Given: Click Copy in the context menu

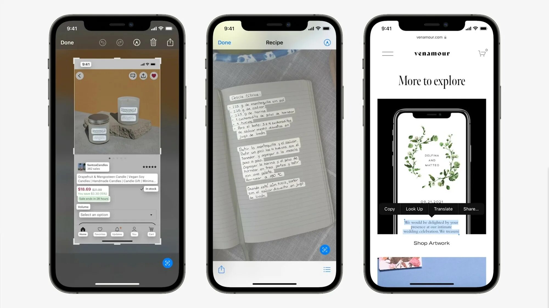Looking at the screenshot, I should coord(390,209).
